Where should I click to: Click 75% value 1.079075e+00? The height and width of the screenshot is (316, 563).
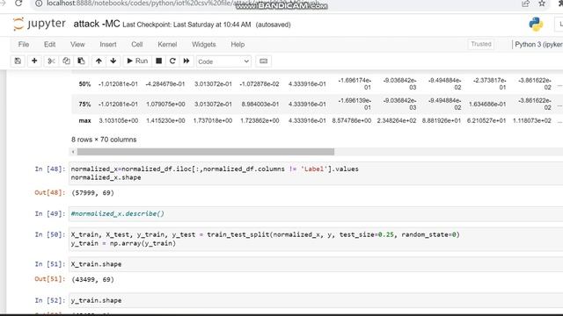tap(165, 104)
